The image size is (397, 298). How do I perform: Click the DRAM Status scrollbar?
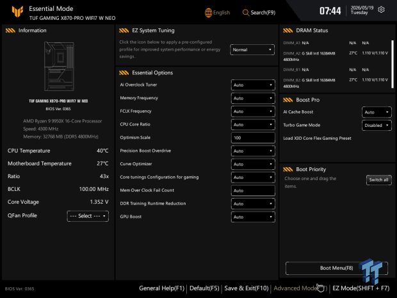coord(393,64)
